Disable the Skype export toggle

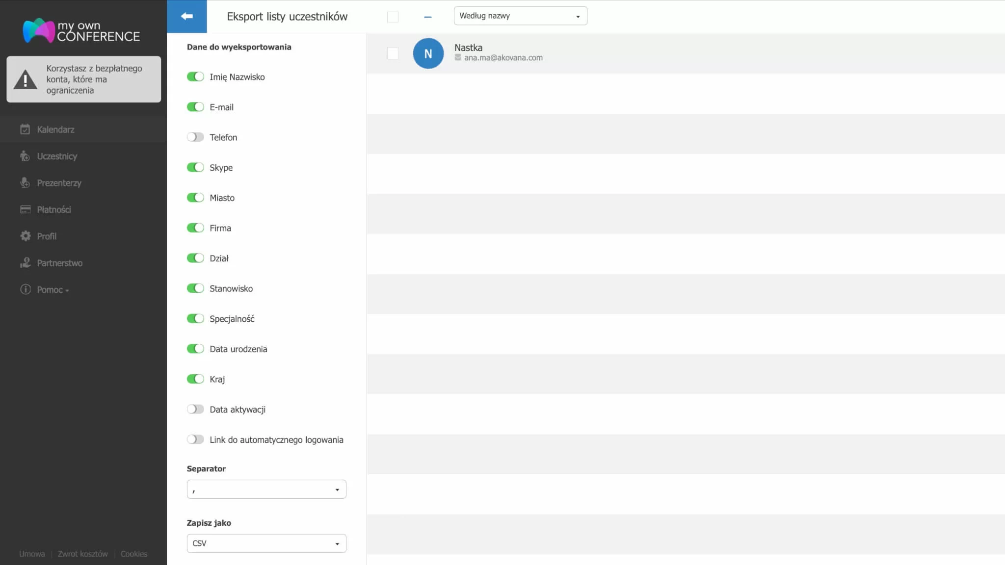click(195, 167)
